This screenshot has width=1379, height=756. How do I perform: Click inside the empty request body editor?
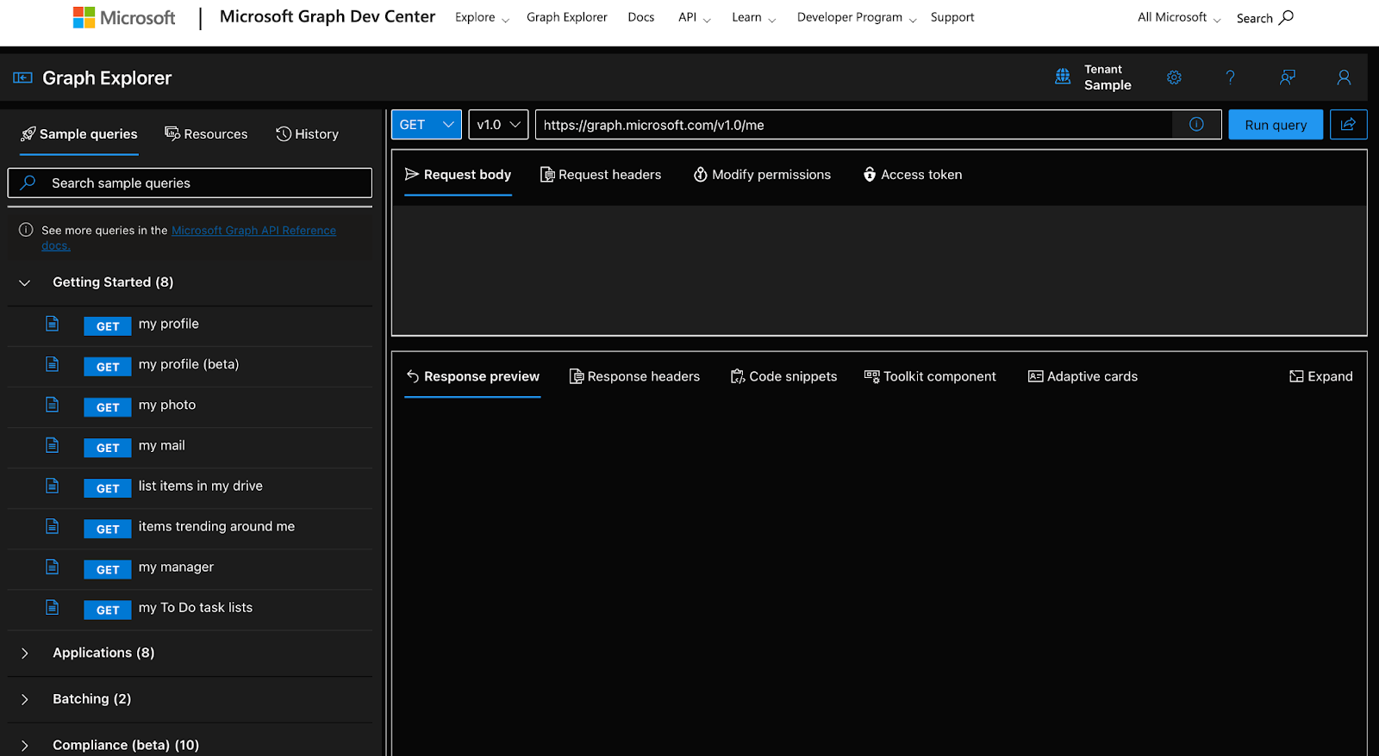pyautogui.click(x=879, y=270)
